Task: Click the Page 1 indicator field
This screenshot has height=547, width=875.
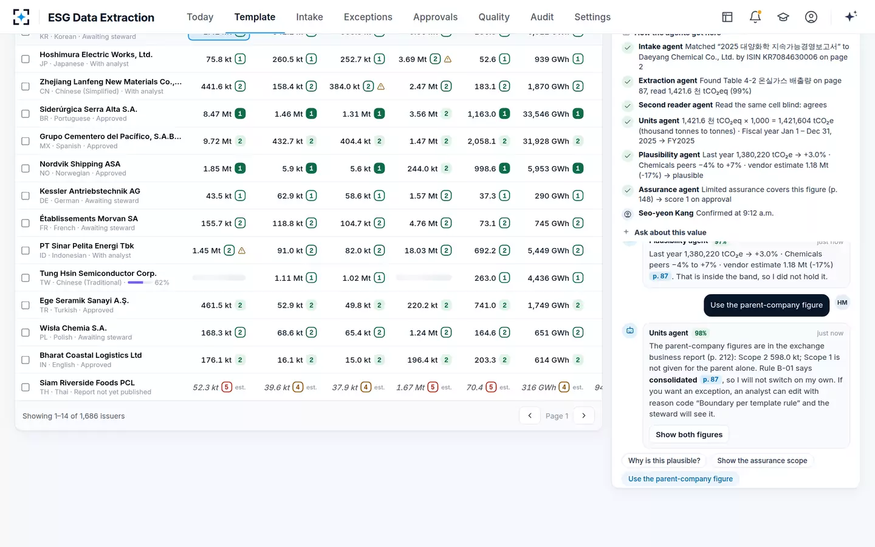Action: coord(557,416)
